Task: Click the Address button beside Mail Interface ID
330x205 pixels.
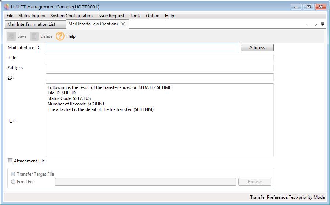Action: [x=257, y=48]
